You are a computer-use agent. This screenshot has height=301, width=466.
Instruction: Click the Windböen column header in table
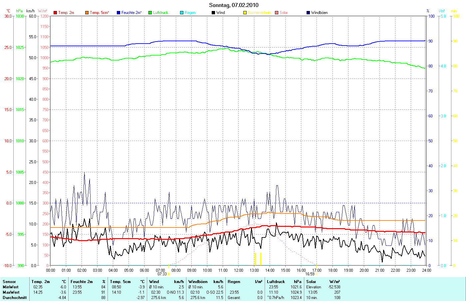[x=198, y=282]
